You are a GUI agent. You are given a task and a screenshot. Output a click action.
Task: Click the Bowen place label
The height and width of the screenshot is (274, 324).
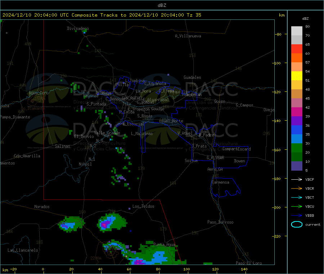(240, 161)
